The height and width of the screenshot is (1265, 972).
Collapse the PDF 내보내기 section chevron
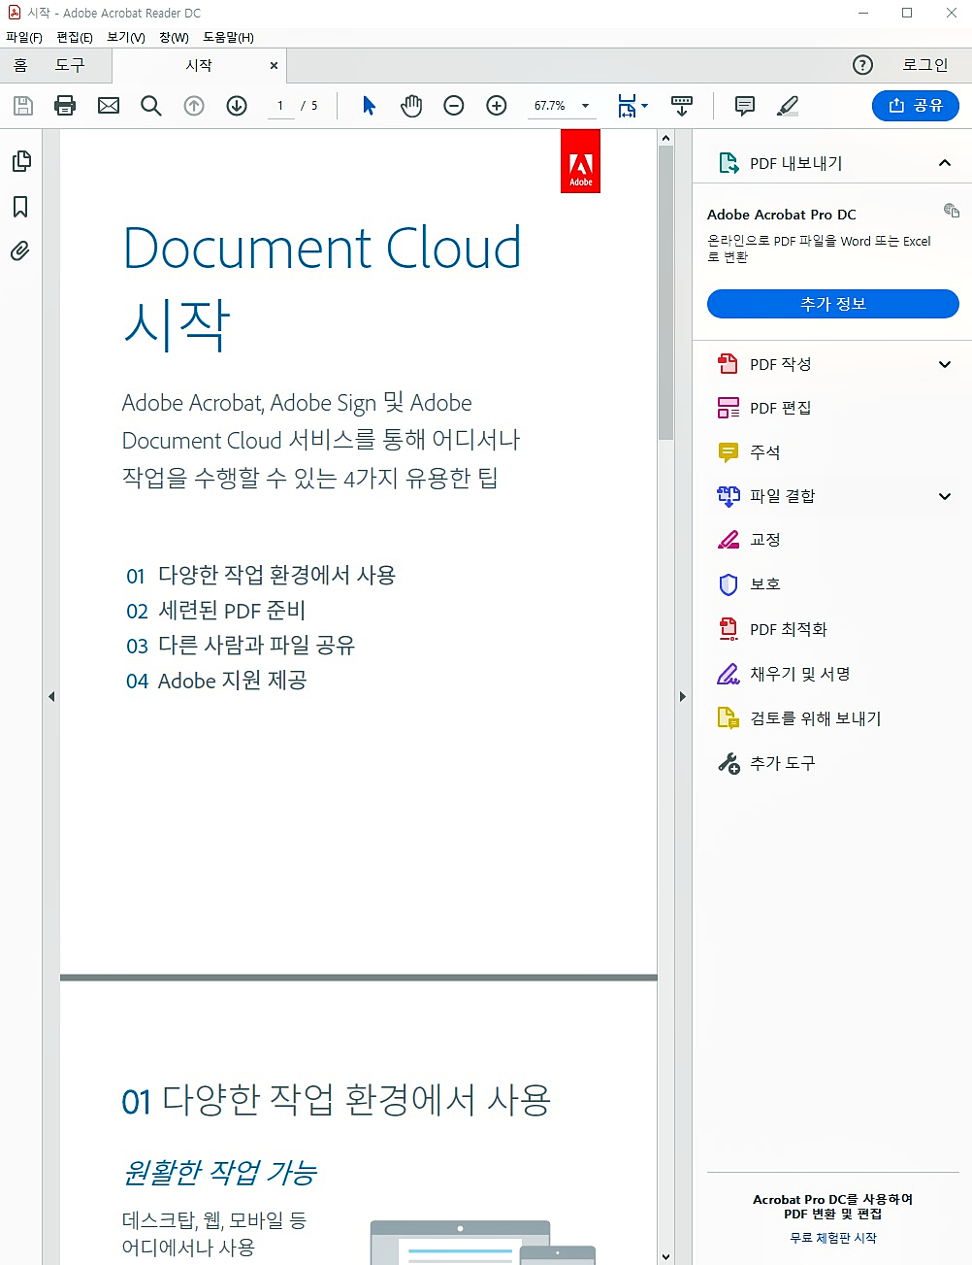click(945, 163)
